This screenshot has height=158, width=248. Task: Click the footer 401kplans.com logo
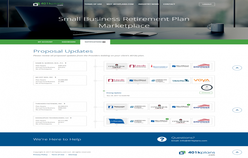point(197,153)
